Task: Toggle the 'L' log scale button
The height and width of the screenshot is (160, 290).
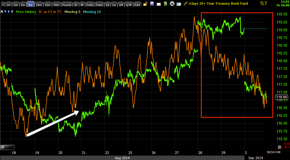Action: coord(283,147)
